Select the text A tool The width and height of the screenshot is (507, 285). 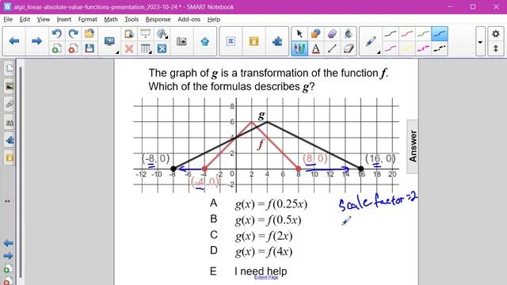pos(315,49)
